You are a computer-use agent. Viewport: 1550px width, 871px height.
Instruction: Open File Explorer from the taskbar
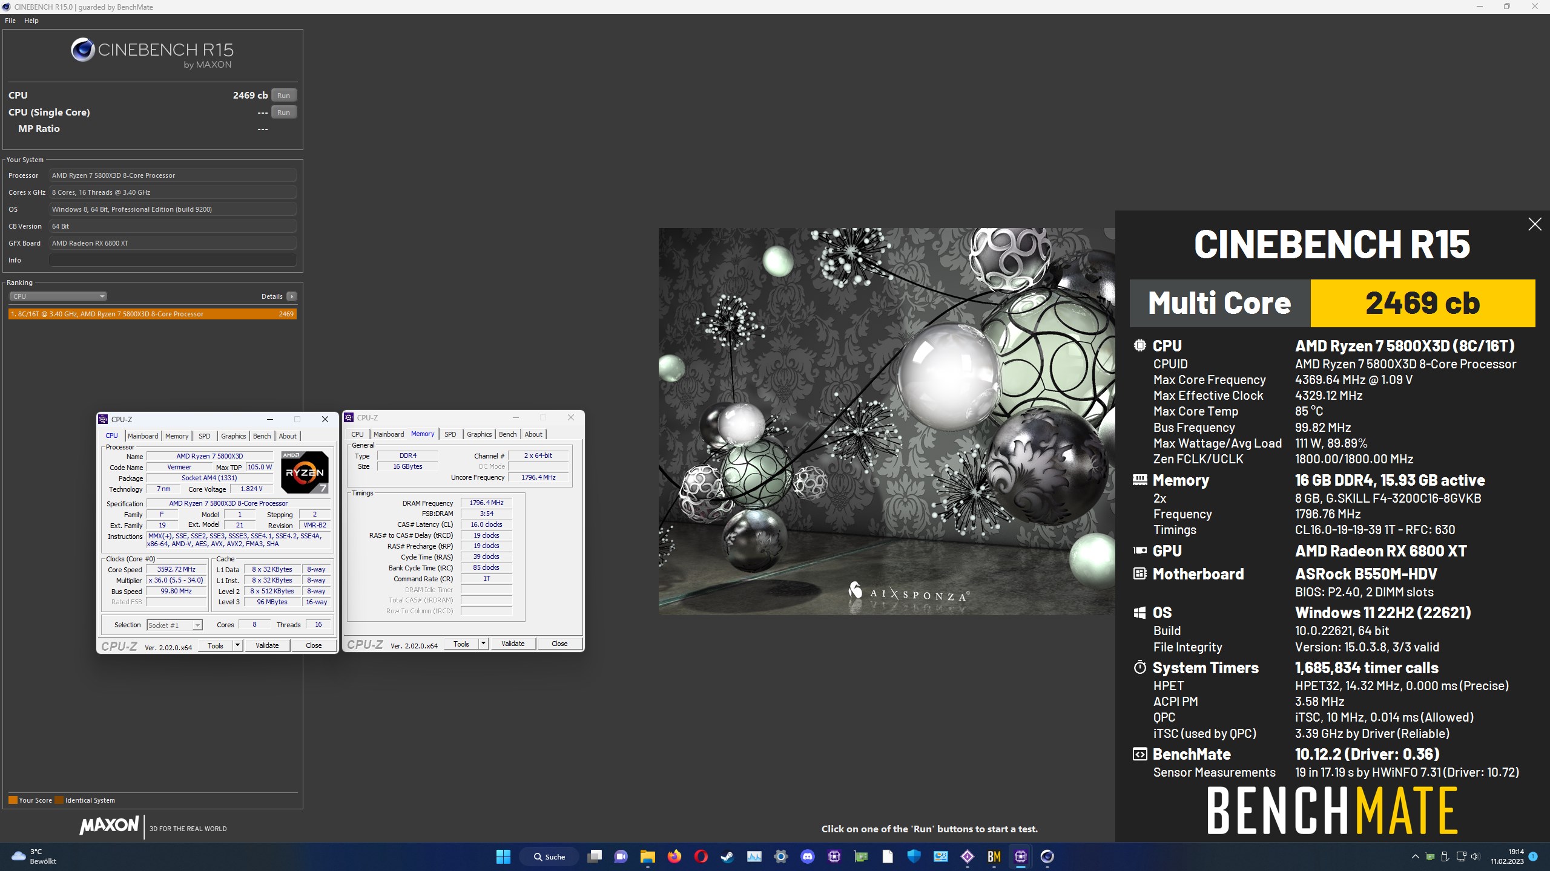click(x=648, y=856)
